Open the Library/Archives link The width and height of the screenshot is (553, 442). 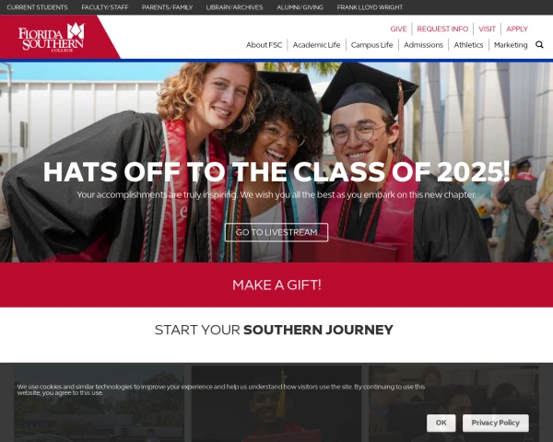tap(234, 7)
